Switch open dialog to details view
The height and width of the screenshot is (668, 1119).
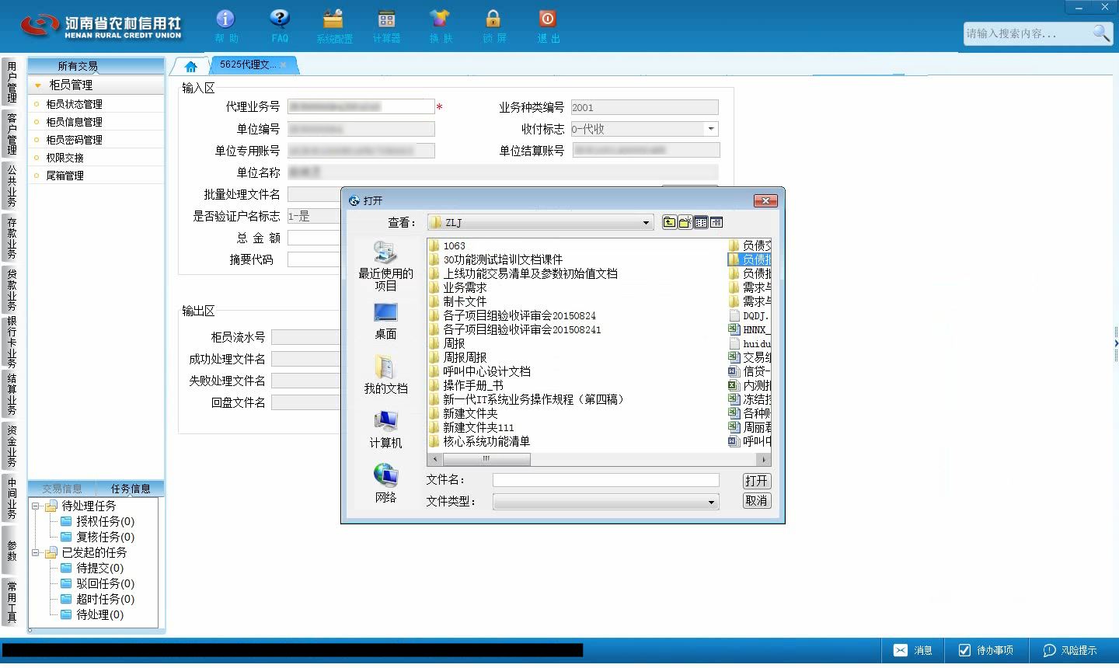pos(716,222)
